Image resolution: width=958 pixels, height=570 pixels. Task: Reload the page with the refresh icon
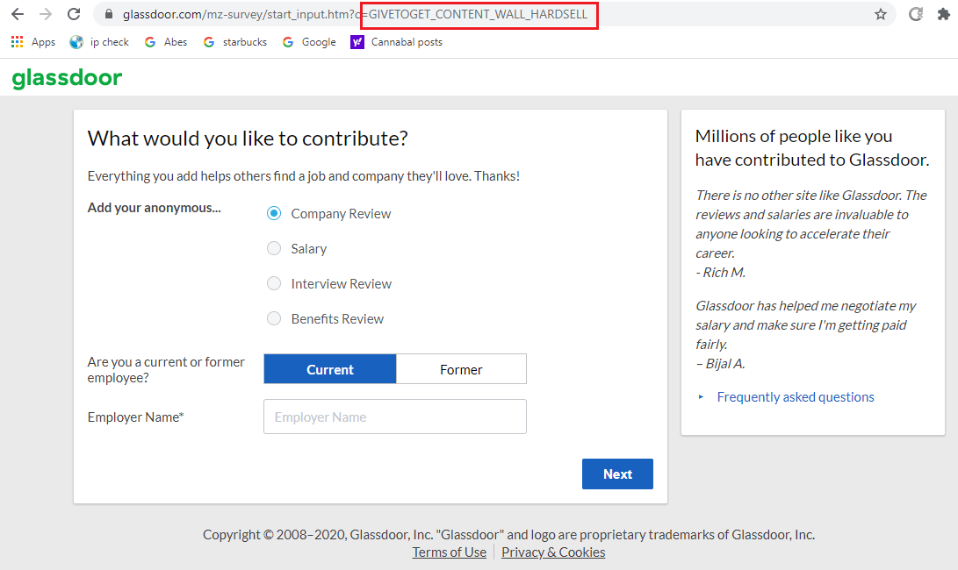click(x=74, y=14)
